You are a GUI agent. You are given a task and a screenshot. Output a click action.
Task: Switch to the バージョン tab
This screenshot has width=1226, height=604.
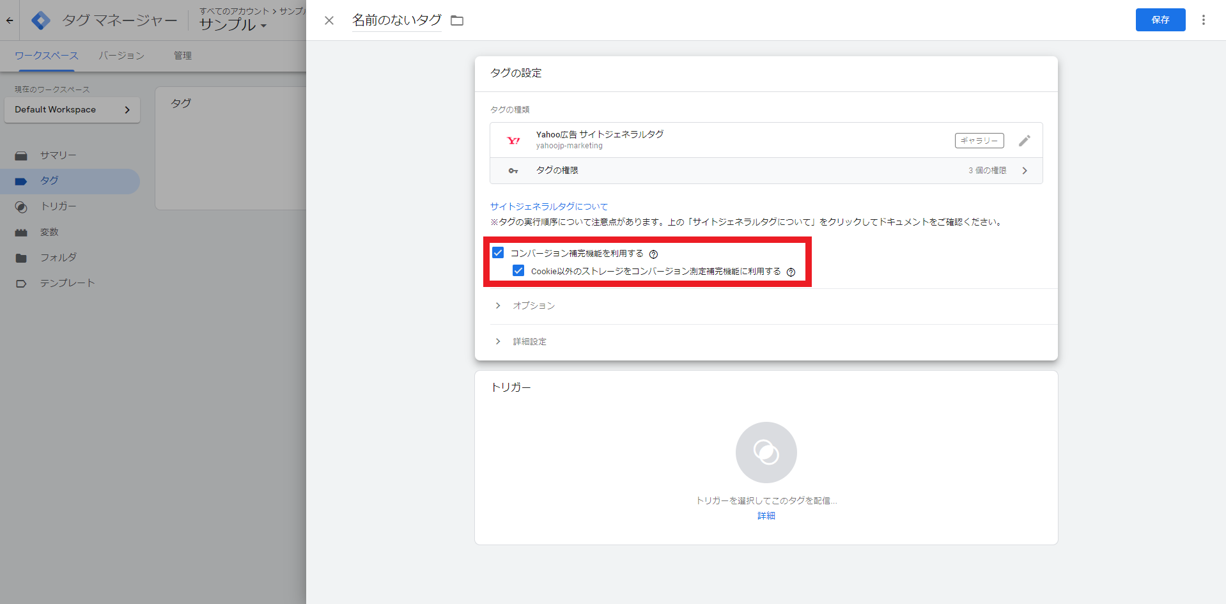[x=121, y=56]
